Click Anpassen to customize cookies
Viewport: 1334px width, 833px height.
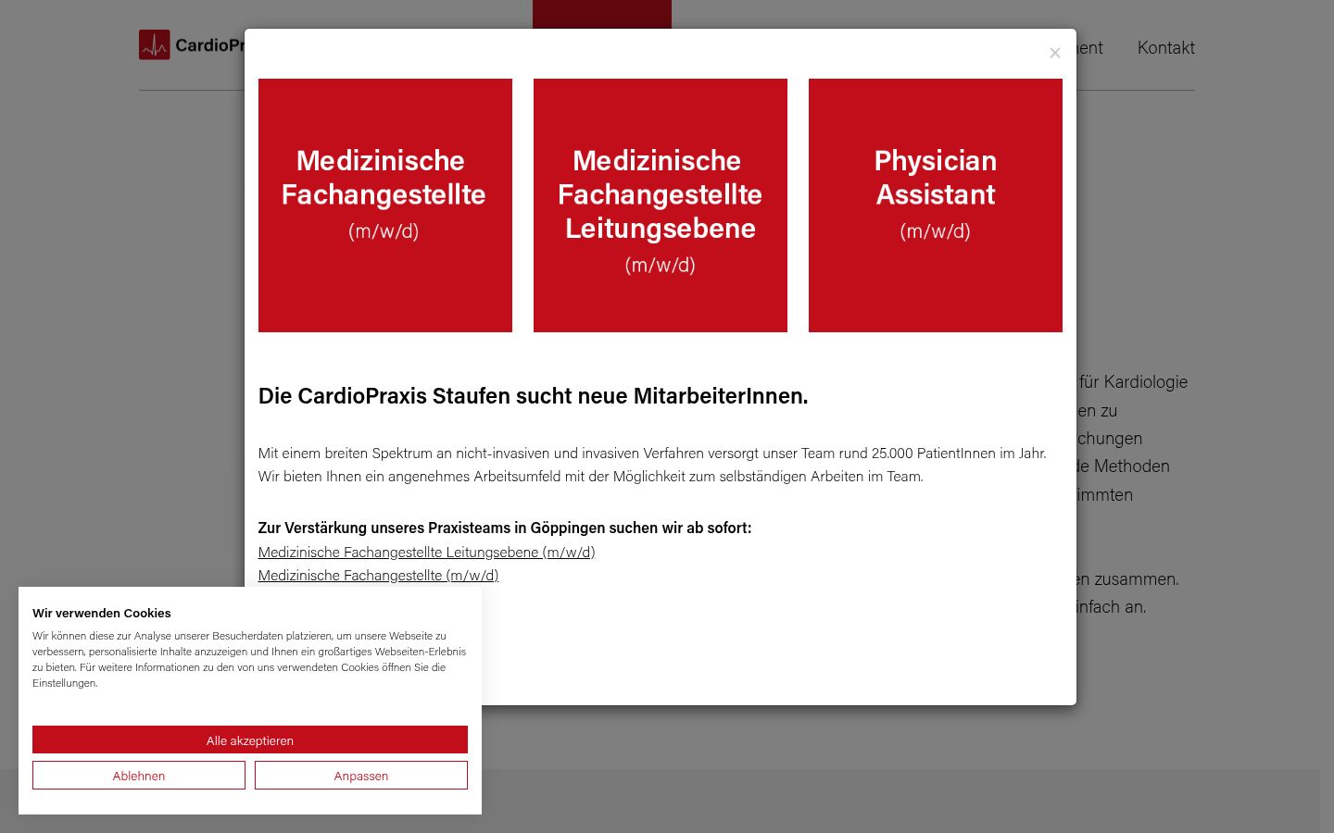click(x=361, y=776)
